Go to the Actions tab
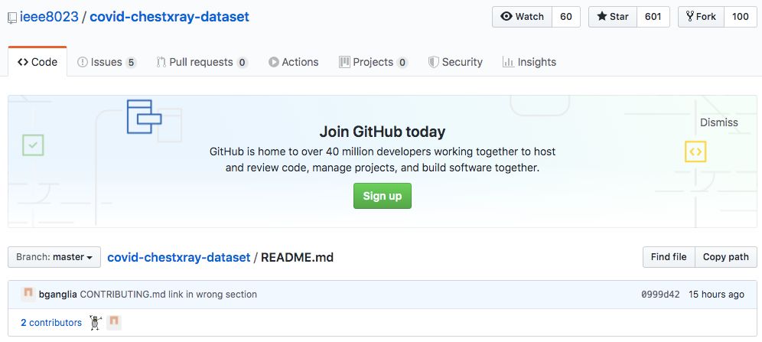Image resolution: width=762 pixels, height=342 pixels. (x=293, y=62)
